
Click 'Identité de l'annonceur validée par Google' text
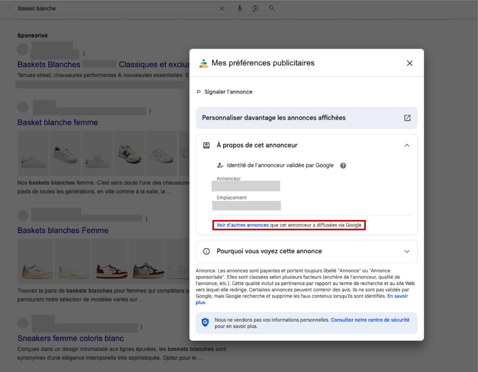pos(280,165)
